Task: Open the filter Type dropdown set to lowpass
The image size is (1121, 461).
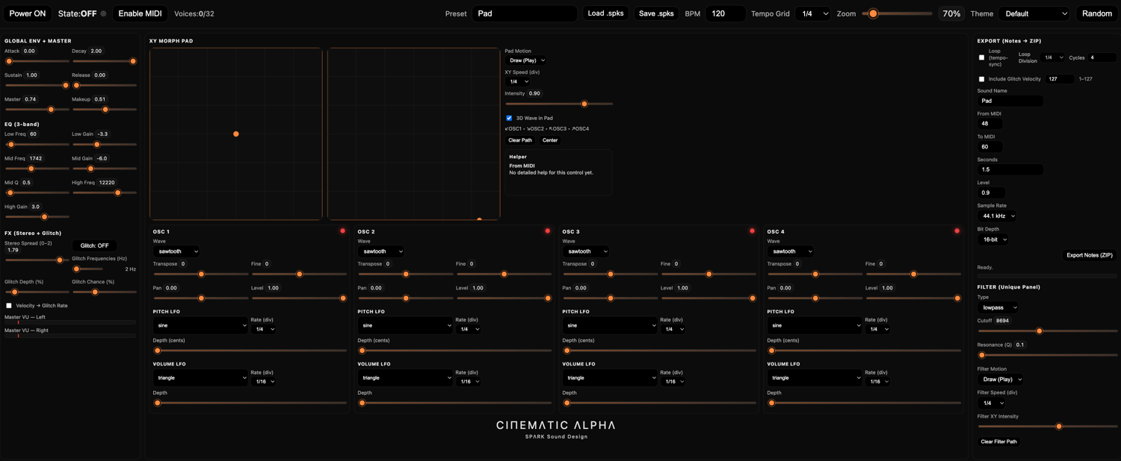Action: [x=998, y=307]
